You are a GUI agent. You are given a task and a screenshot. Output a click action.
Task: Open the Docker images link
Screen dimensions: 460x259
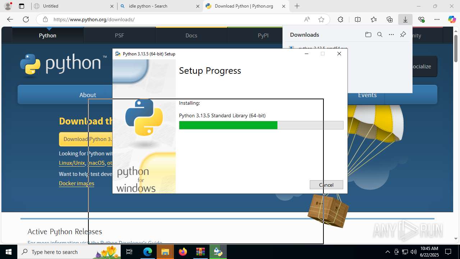click(77, 183)
